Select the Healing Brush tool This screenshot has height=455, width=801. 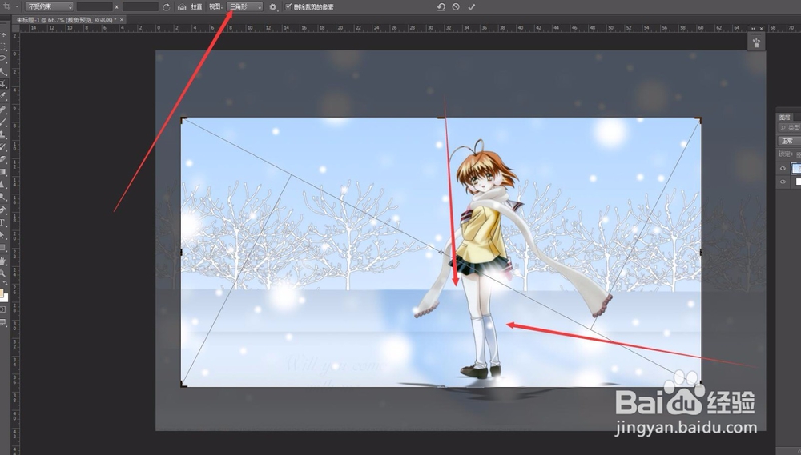(x=3, y=110)
